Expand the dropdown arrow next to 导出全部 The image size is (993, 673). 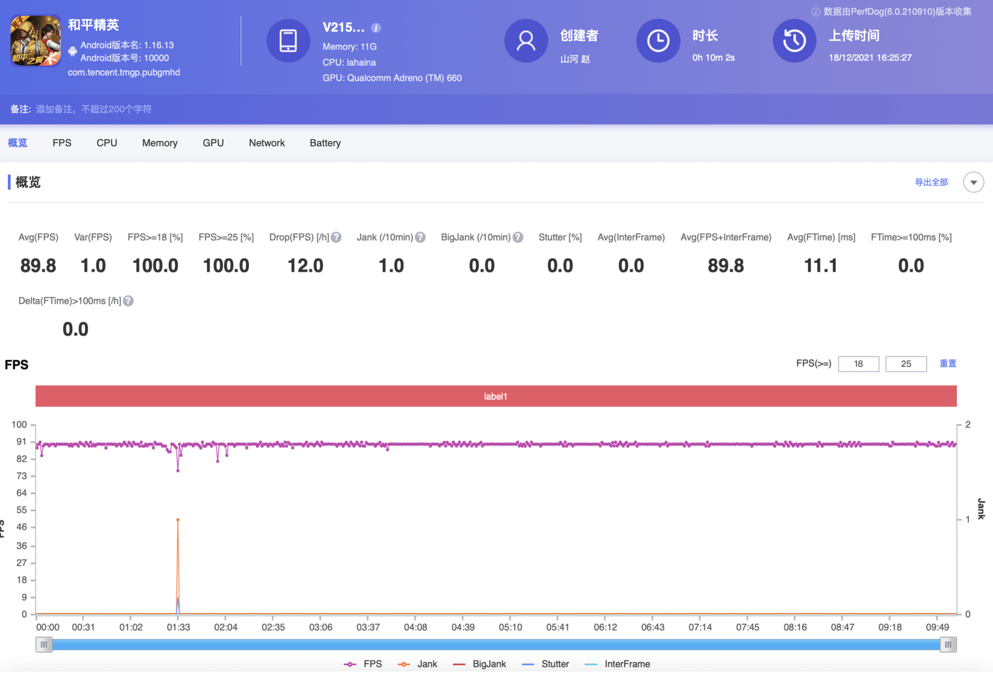point(973,182)
